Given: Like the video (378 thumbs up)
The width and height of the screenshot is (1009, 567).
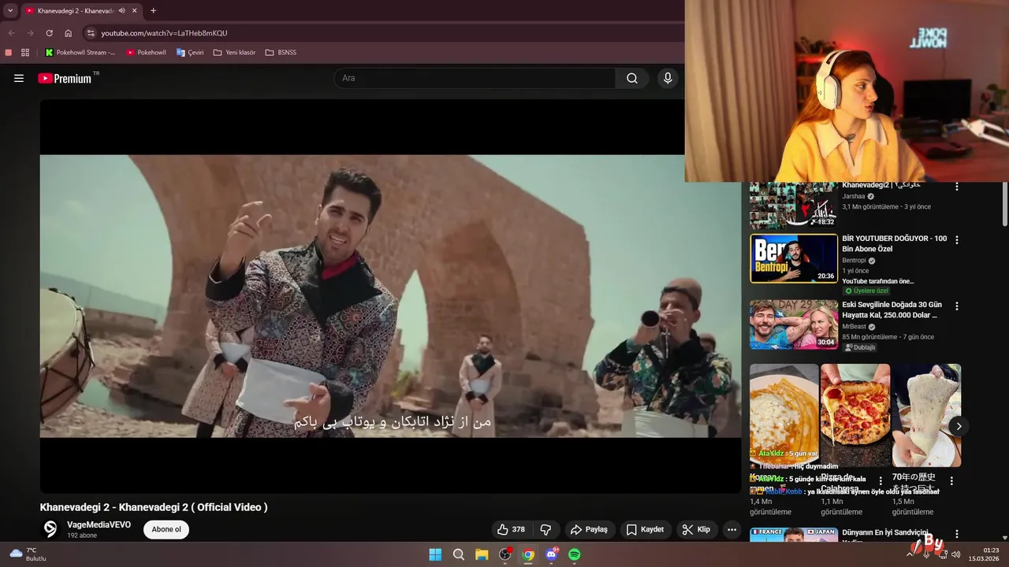Looking at the screenshot, I should [x=510, y=529].
